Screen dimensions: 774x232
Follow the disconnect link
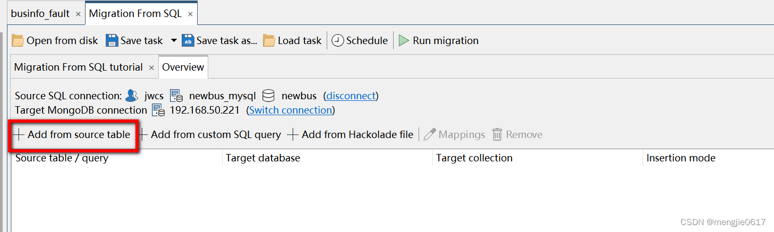pyautogui.click(x=351, y=96)
